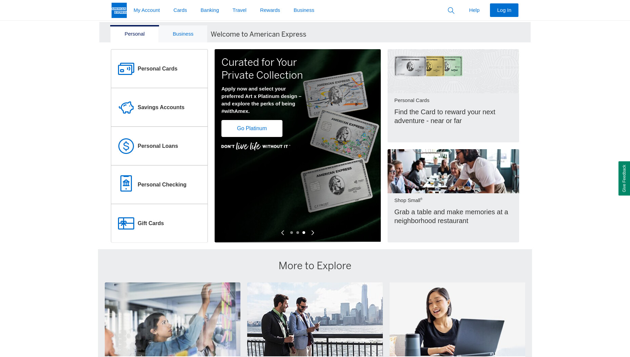Image resolution: width=630 pixels, height=357 pixels.
Task: Open Personal Loans link
Action: (x=158, y=146)
